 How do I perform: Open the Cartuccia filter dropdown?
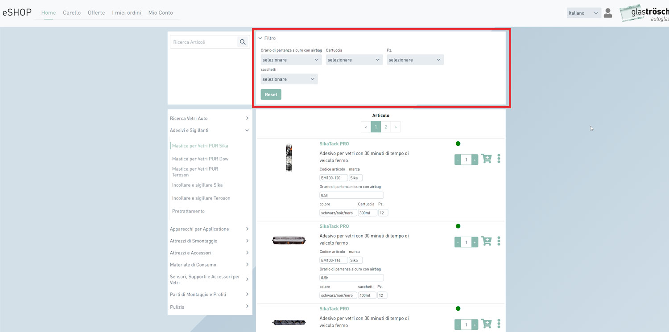click(x=354, y=60)
